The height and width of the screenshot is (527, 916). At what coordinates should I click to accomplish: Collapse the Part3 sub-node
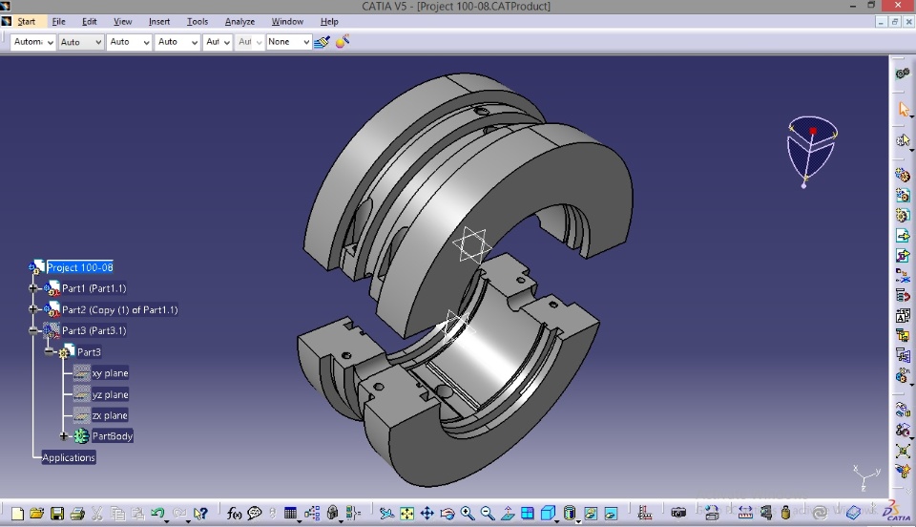[x=49, y=351]
